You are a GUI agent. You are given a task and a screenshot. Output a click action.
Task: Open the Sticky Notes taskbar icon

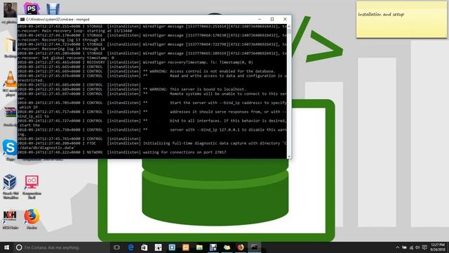(x=227, y=247)
